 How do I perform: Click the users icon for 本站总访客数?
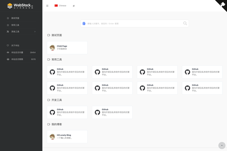click(8, 59)
